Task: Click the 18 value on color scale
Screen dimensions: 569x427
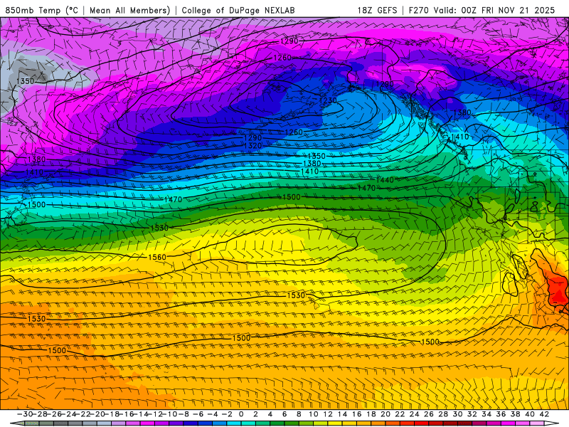Action: tap(371, 414)
